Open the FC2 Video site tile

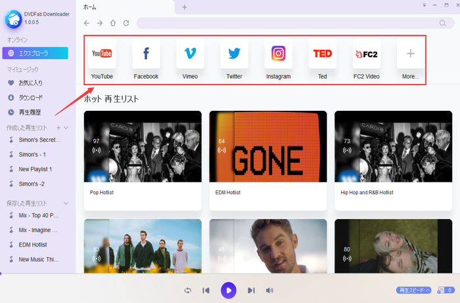click(x=367, y=54)
